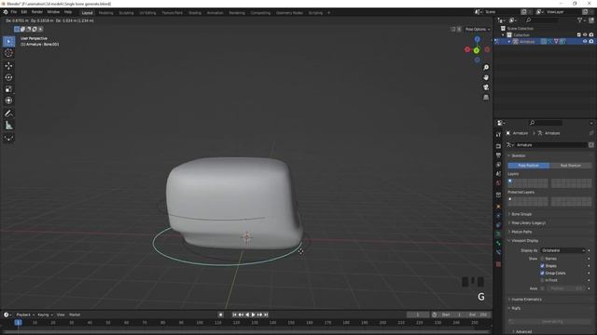Image resolution: width=597 pixels, height=335 pixels.
Task: Play the animation forward
Action: (x=253, y=315)
